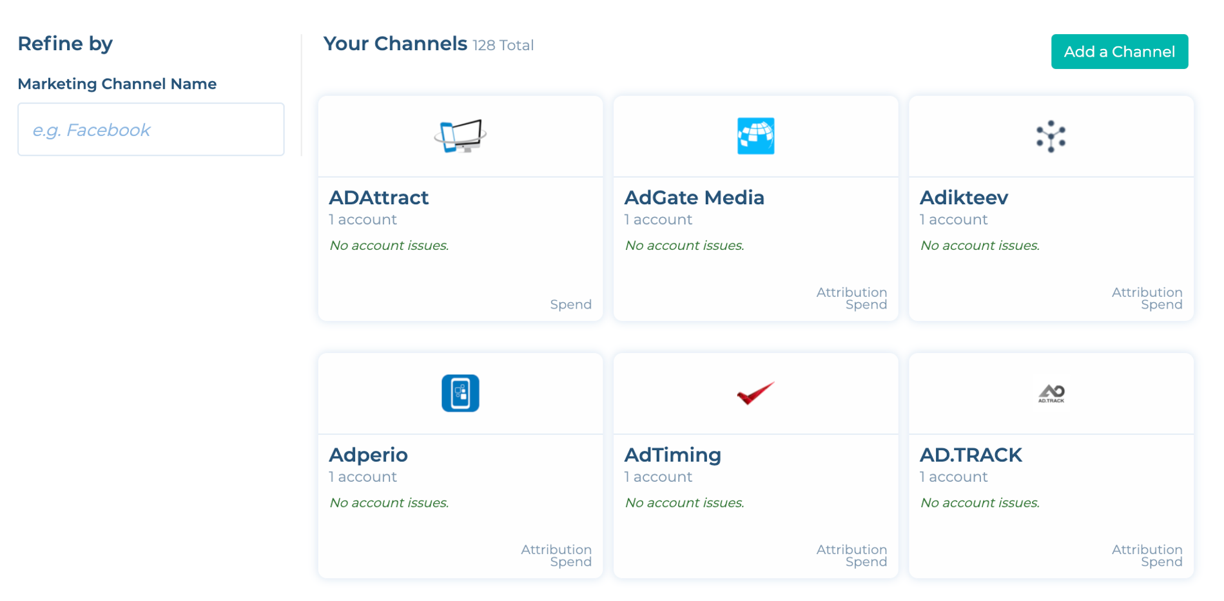Click "Spend" label on AdGate Media card
The height and width of the screenshot is (601, 1224).
[866, 305]
